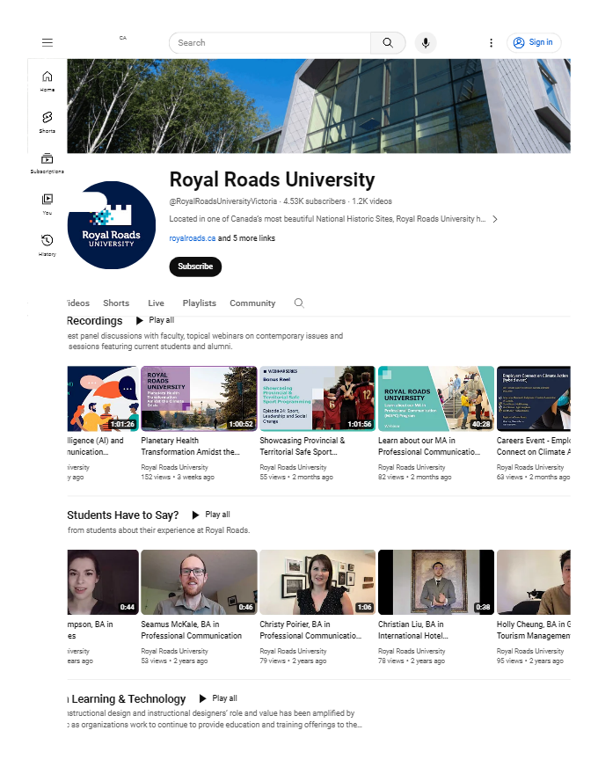The width and height of the screenshot is (598, 774).
Task: Click the @RoyalRoadsUniversityVictoria handle text
Action: pyautogui.click(x=223, y=201)
